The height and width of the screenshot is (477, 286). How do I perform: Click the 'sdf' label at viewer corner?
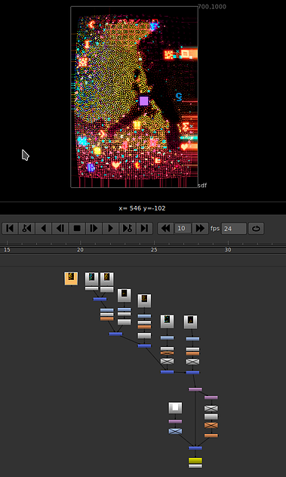coord(202,185)
